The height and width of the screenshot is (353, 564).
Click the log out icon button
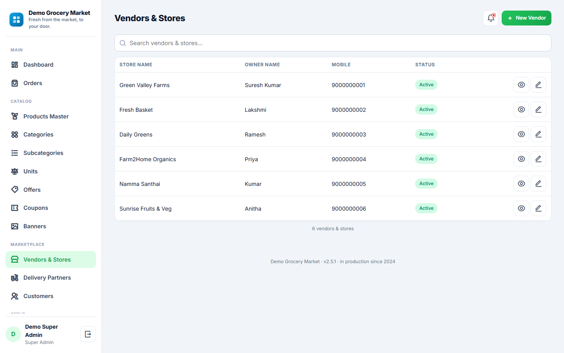[x=88, y=334]
